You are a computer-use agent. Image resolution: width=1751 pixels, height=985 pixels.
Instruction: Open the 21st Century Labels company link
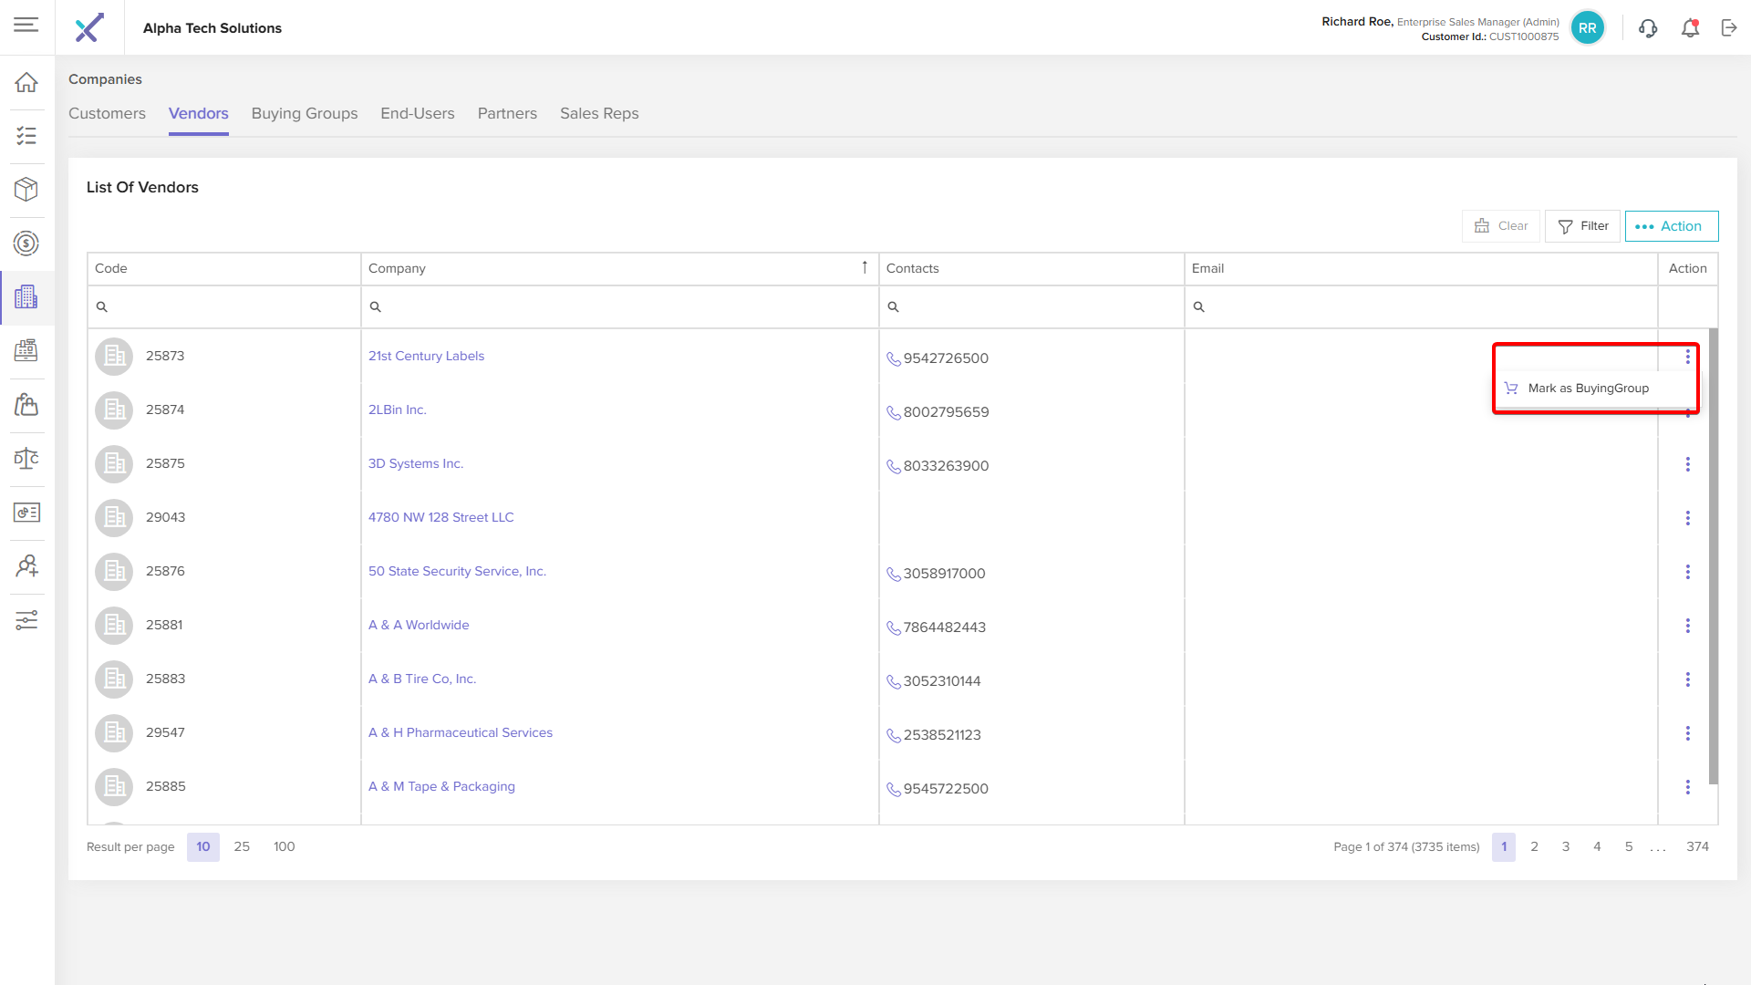(426, 357)
